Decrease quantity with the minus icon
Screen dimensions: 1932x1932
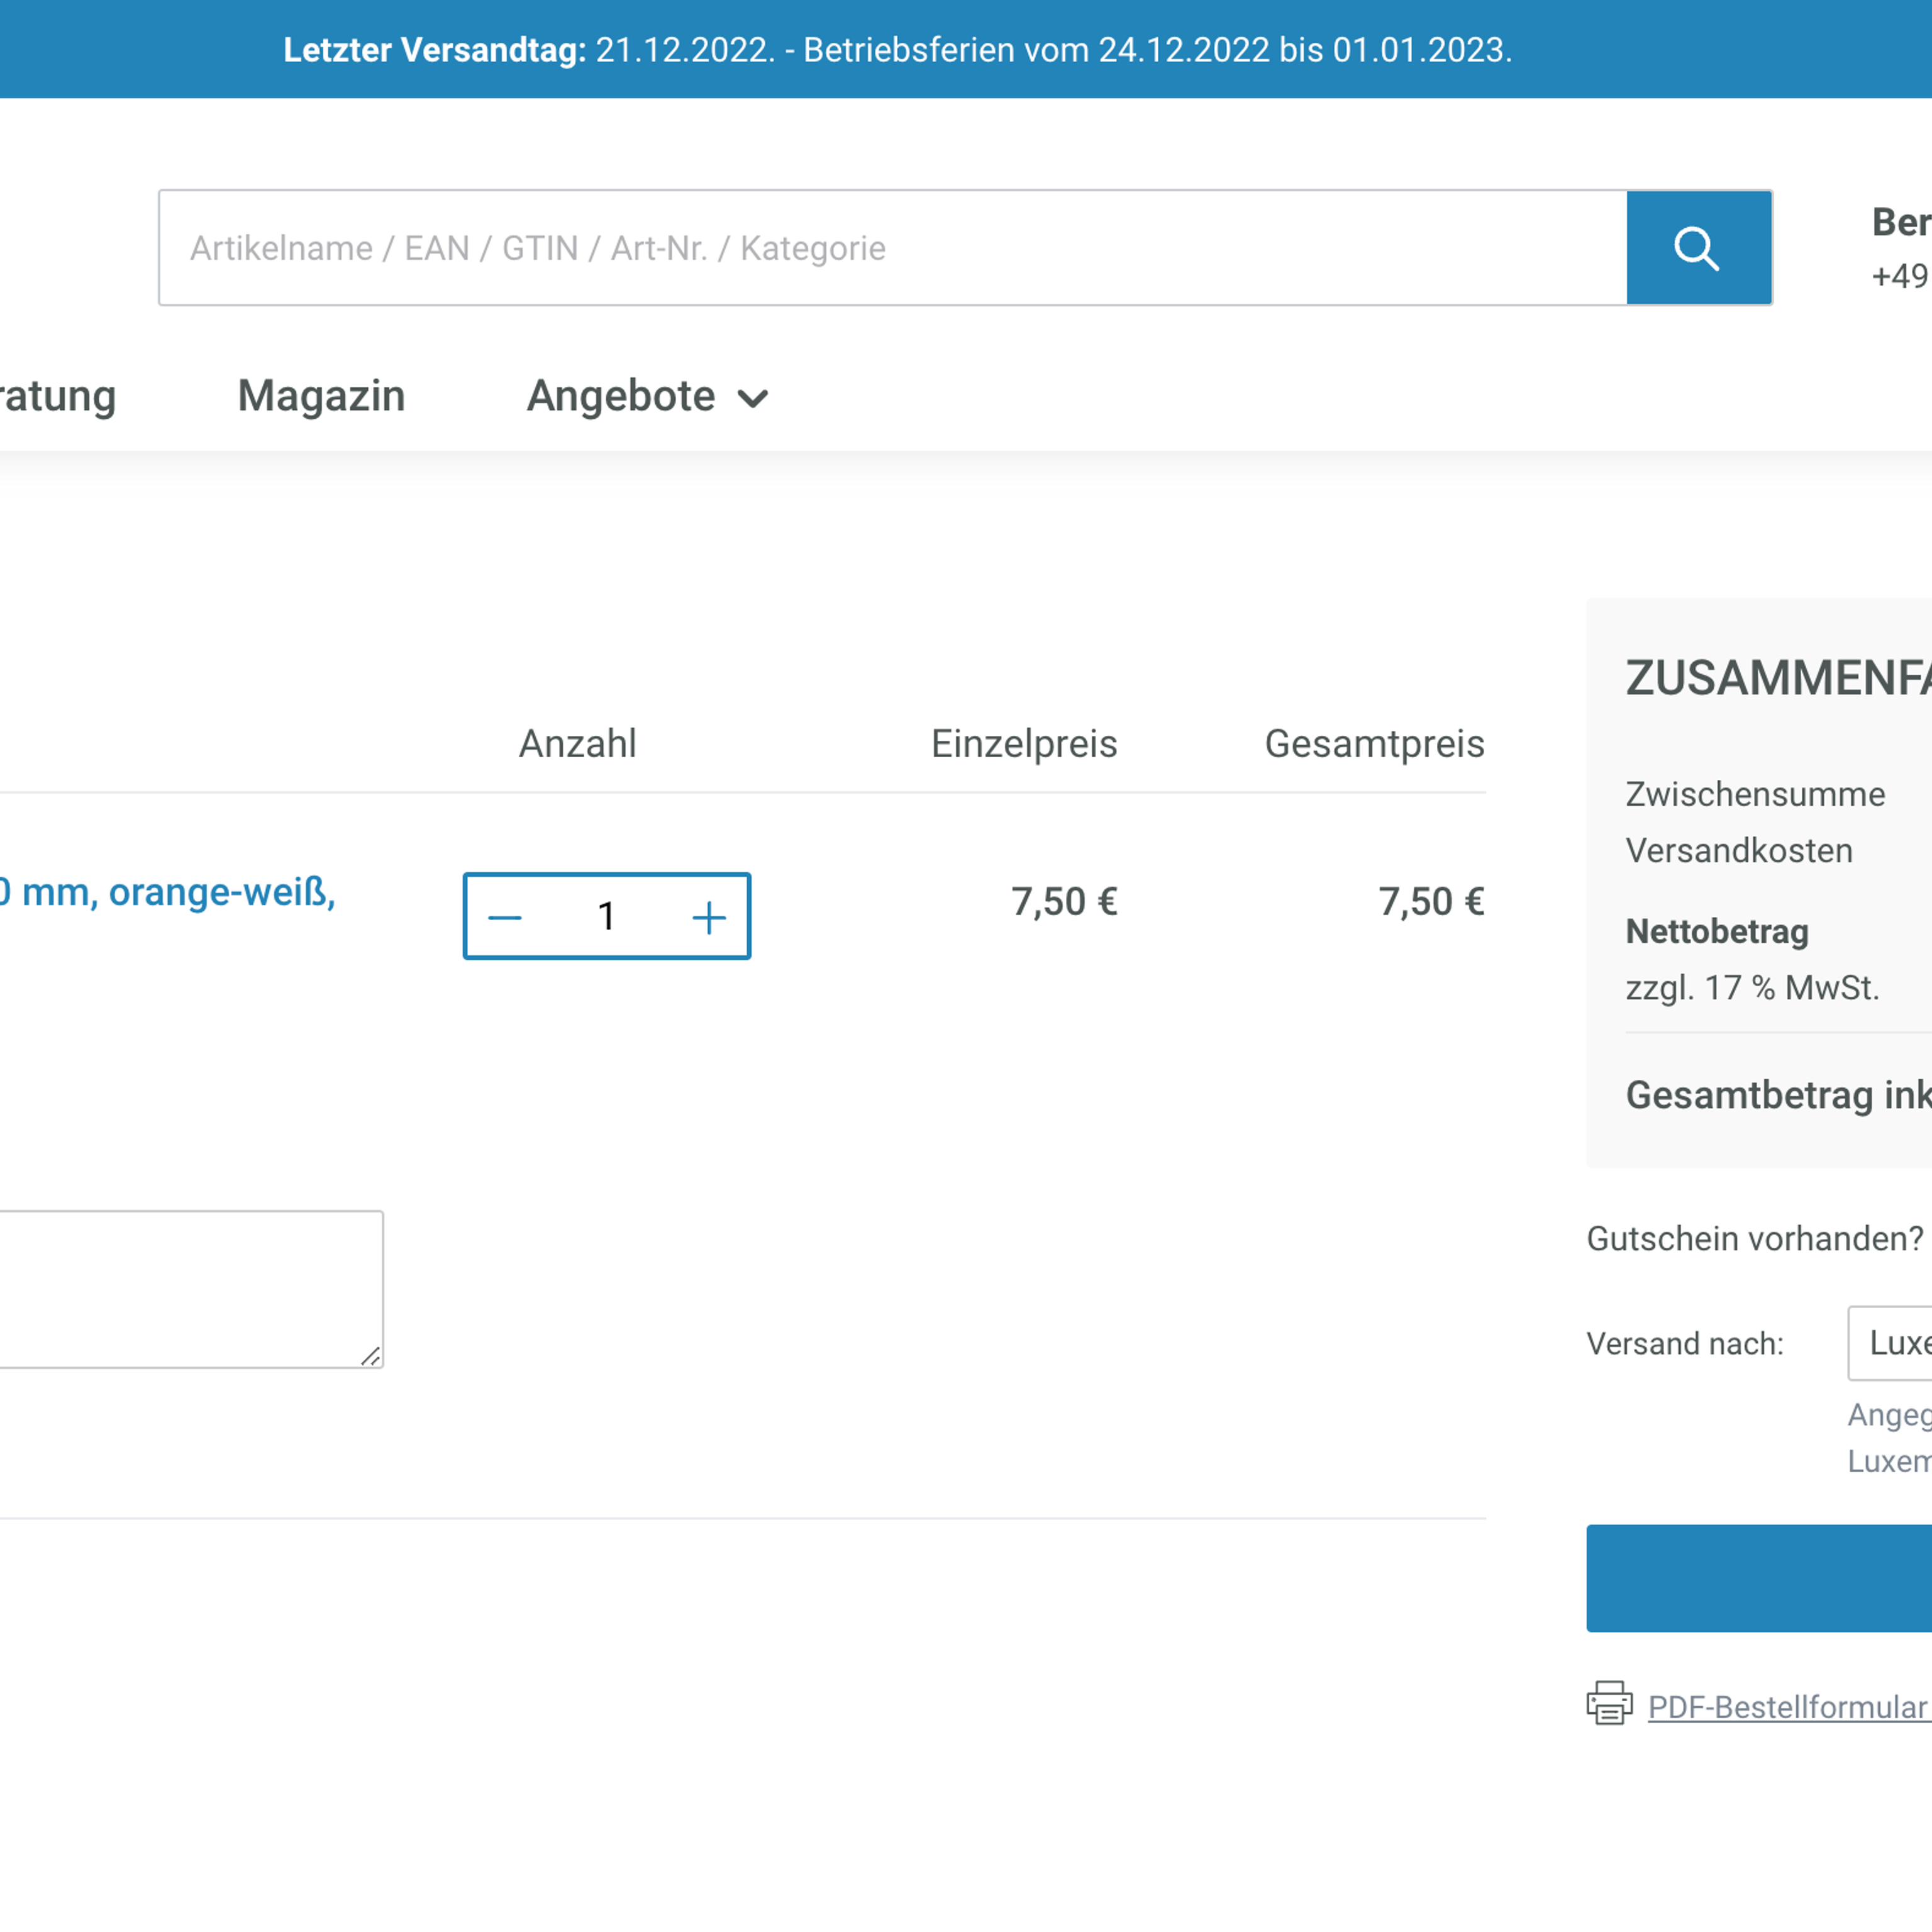point(505,917)
